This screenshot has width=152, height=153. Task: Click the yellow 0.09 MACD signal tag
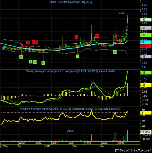point(146,86)
